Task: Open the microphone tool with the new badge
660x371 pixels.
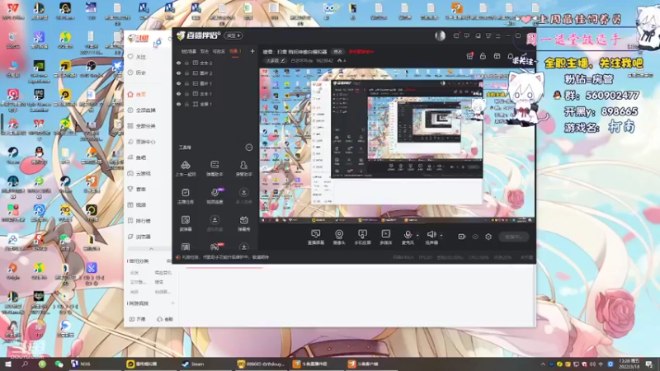Action: tap(214, 196)
